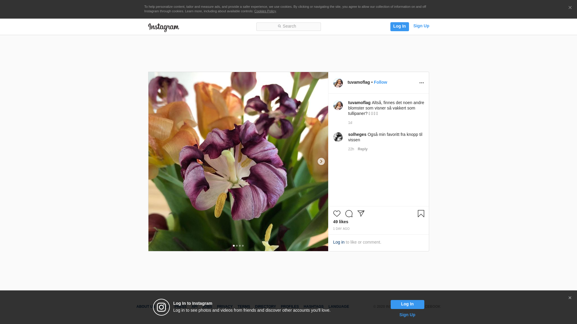The width and height of the screenshot is (577, 324).
Task: Open the HASHTAGS footer link
Action: click(313, 307)
